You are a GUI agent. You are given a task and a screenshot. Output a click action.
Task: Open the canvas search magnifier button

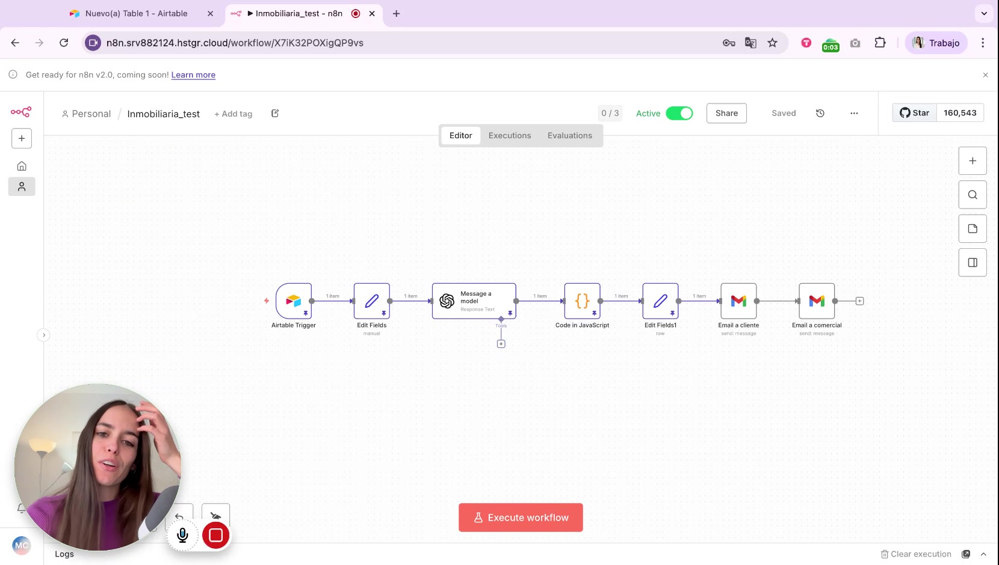point(972,195)
